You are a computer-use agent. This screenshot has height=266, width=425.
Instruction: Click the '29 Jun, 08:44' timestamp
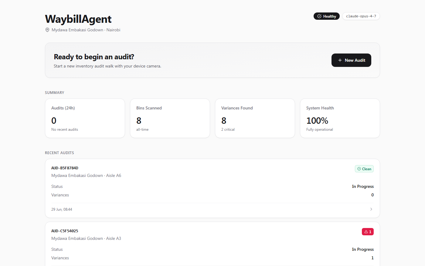pos(62,209)
